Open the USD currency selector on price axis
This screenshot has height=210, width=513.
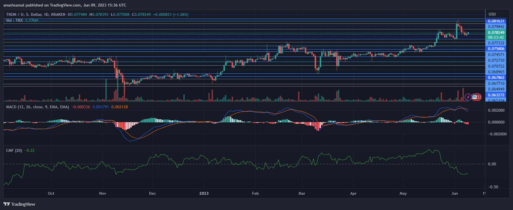point(492,14)
